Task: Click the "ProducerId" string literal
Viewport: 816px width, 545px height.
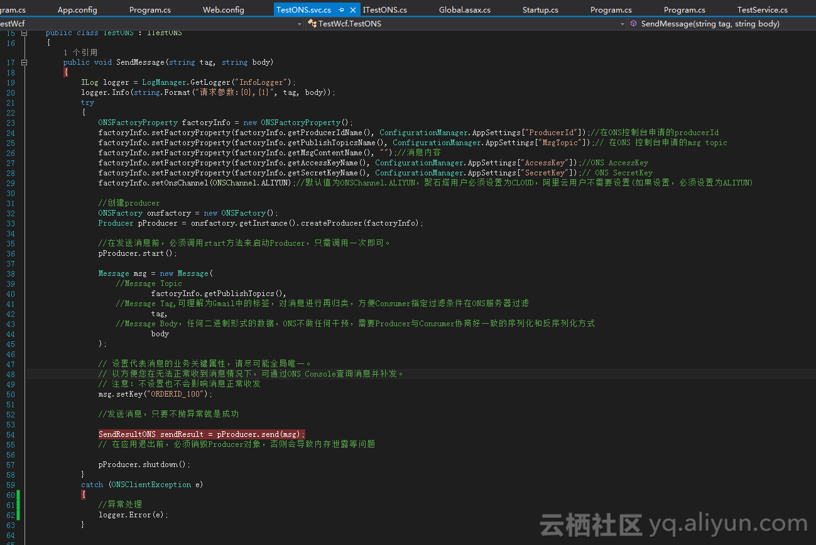Action: 553,133
